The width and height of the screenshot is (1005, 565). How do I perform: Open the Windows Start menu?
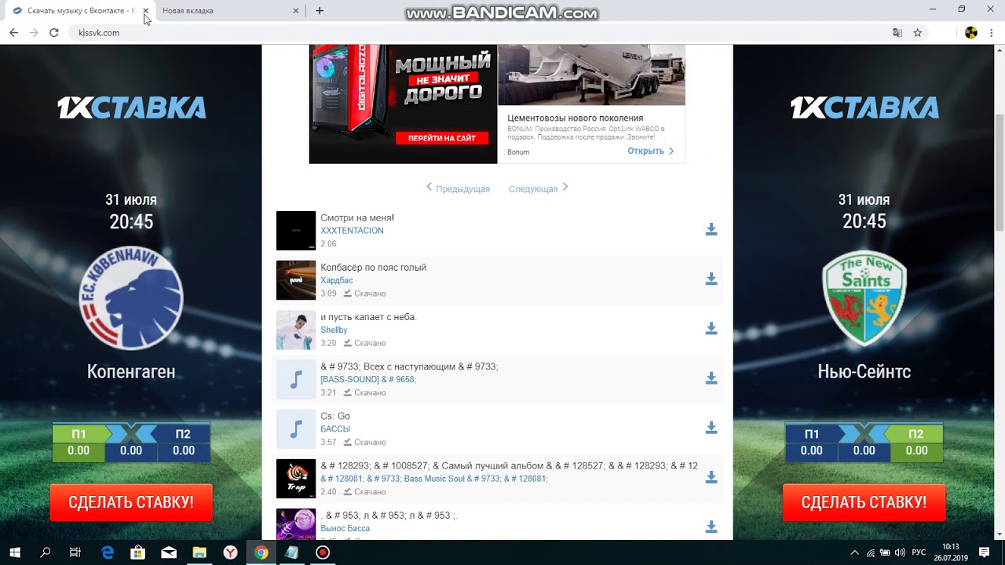[15, 552]
